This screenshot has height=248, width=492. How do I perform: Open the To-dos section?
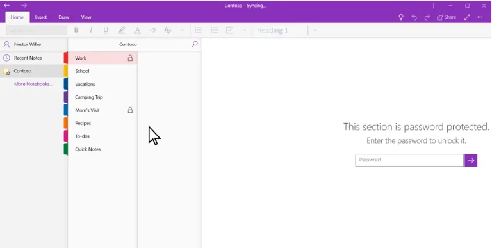point(102,136)
